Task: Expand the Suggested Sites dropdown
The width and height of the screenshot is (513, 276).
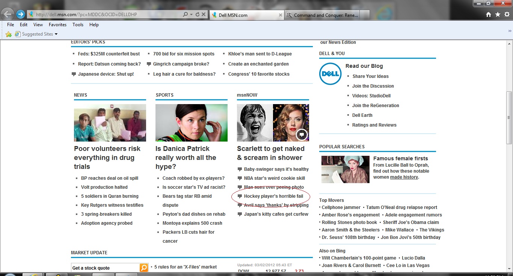Action: tap(56, 34)
